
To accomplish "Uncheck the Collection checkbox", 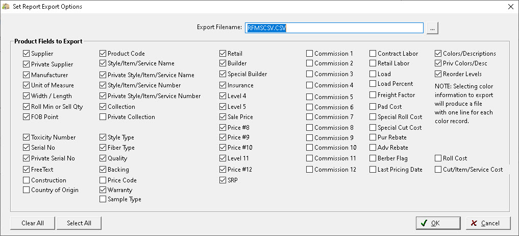I will point(103,107).
